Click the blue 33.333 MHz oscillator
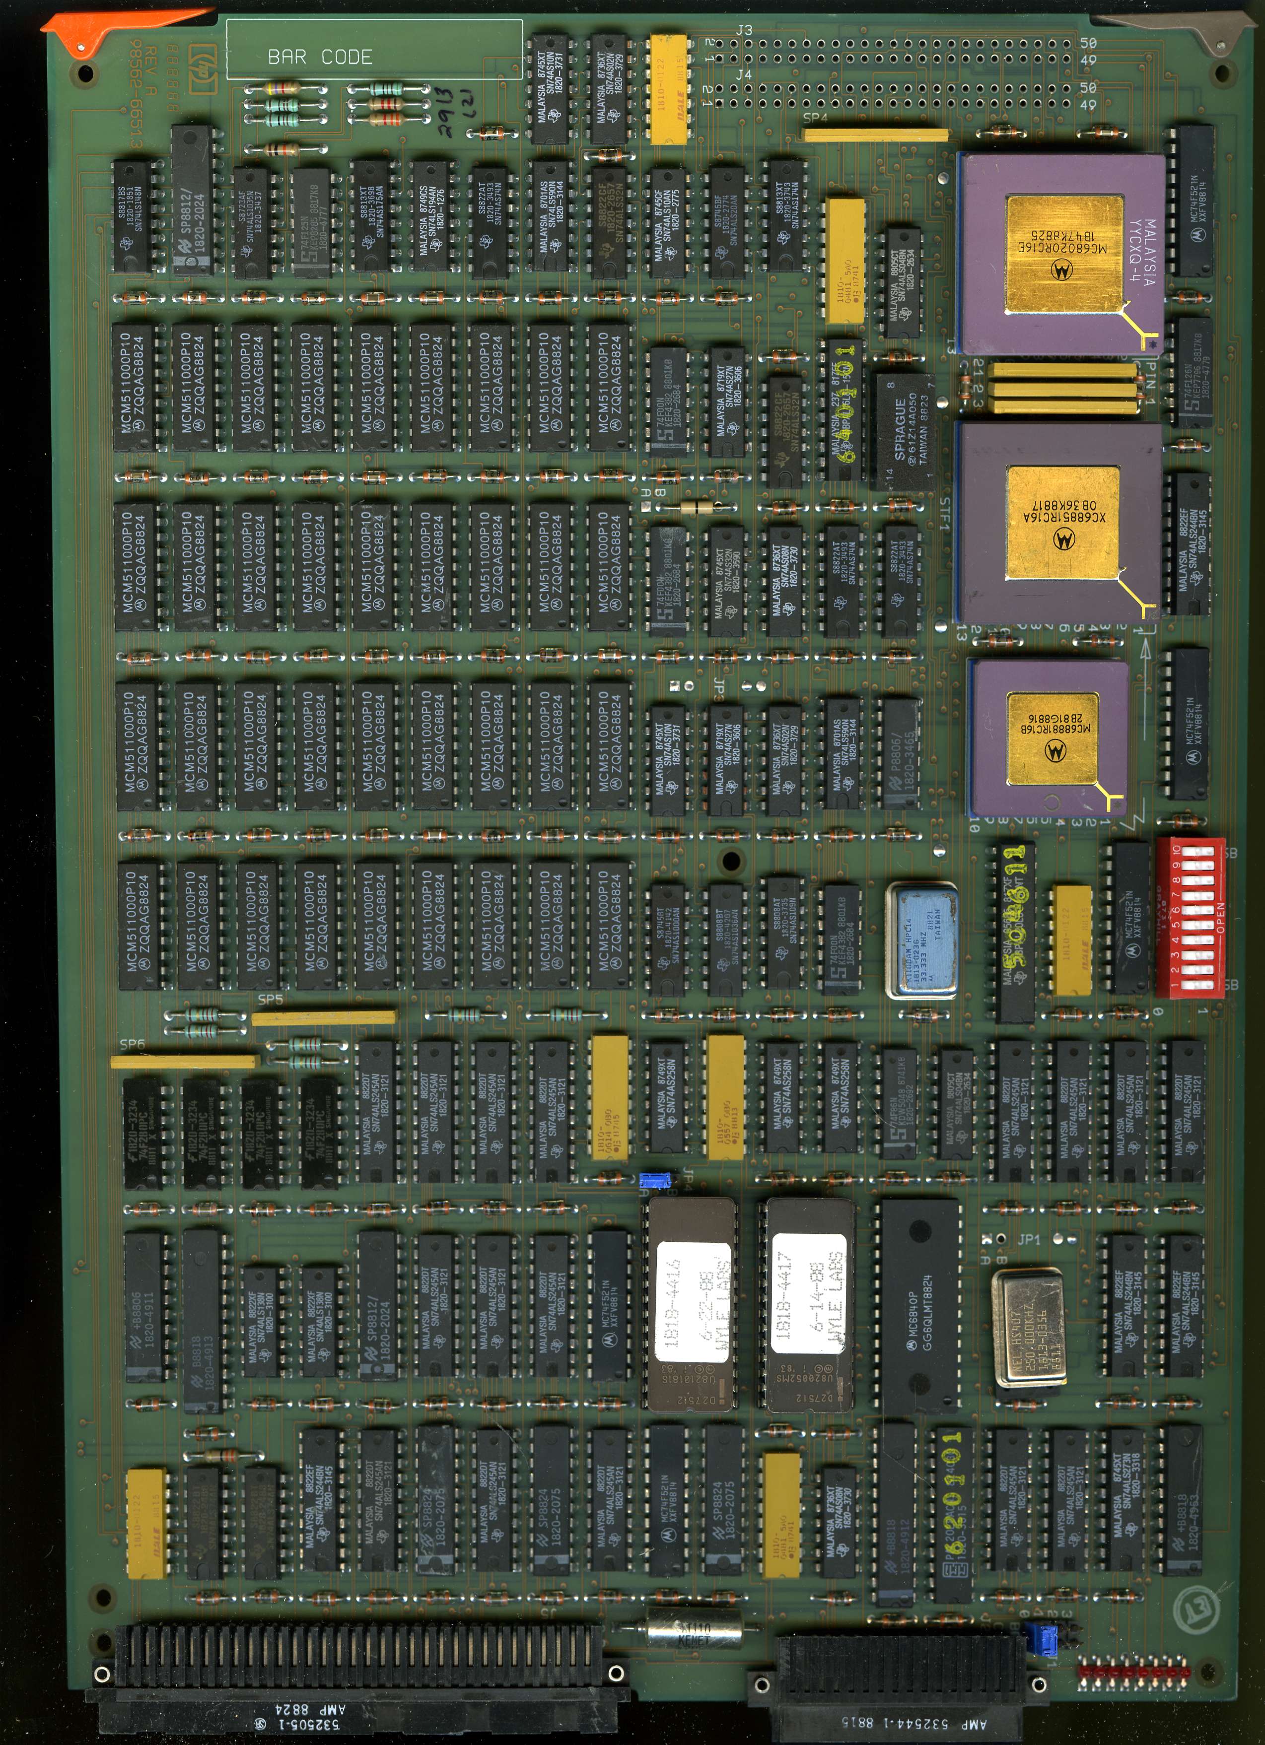This screenshot has height=1745, width=1265. (x=922, y=940)
